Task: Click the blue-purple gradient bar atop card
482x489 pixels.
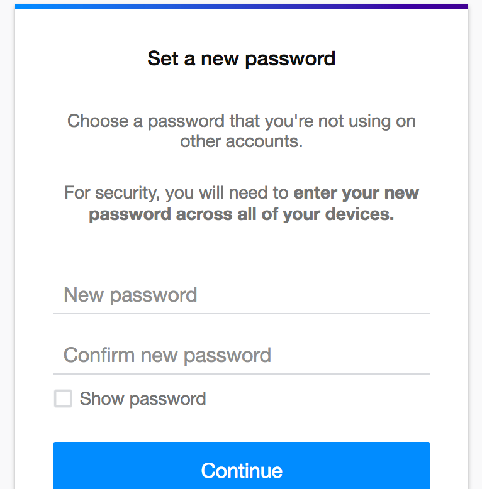Action: 241,6
